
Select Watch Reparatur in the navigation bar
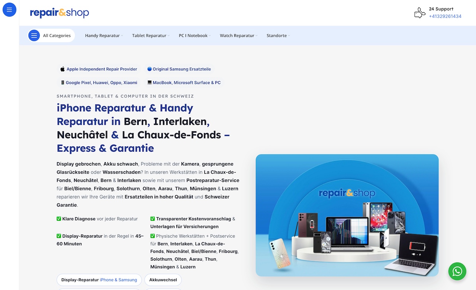point(237,35)
